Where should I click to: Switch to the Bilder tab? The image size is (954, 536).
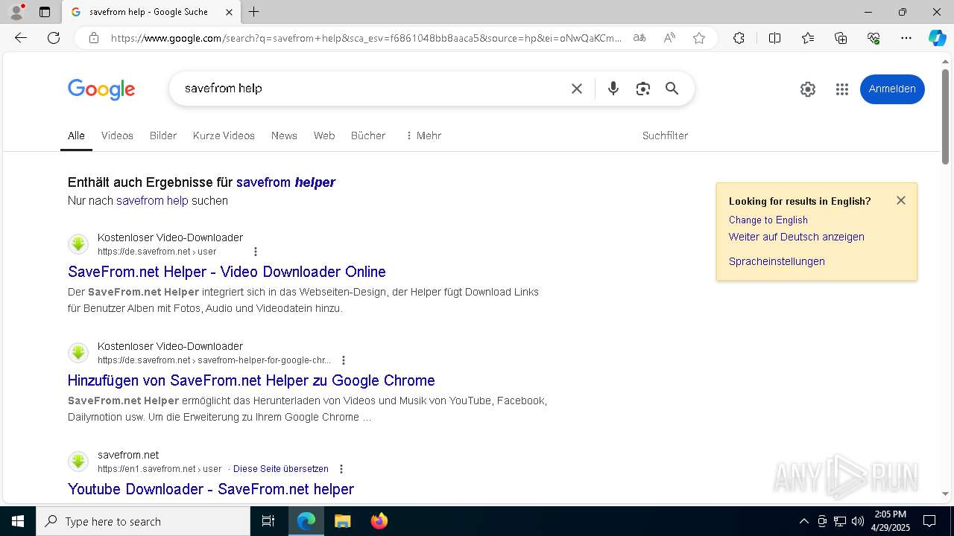coord(163,135)
